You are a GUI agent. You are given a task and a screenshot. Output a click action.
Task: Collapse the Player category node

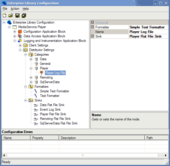31,69
